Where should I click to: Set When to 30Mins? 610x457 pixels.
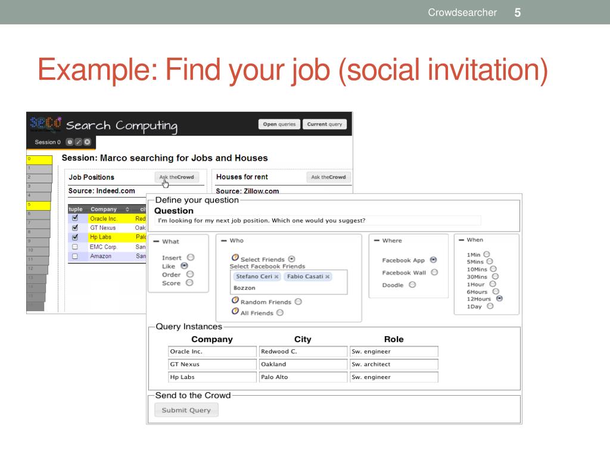click(x=495, y=276)
